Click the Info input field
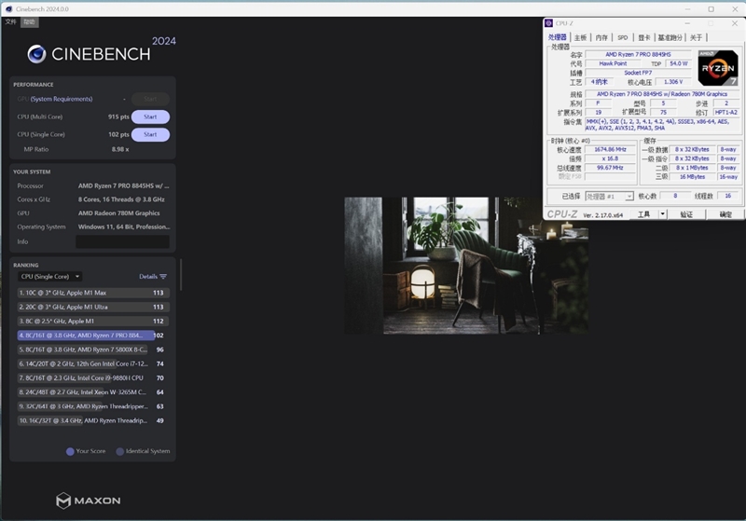 122,241
